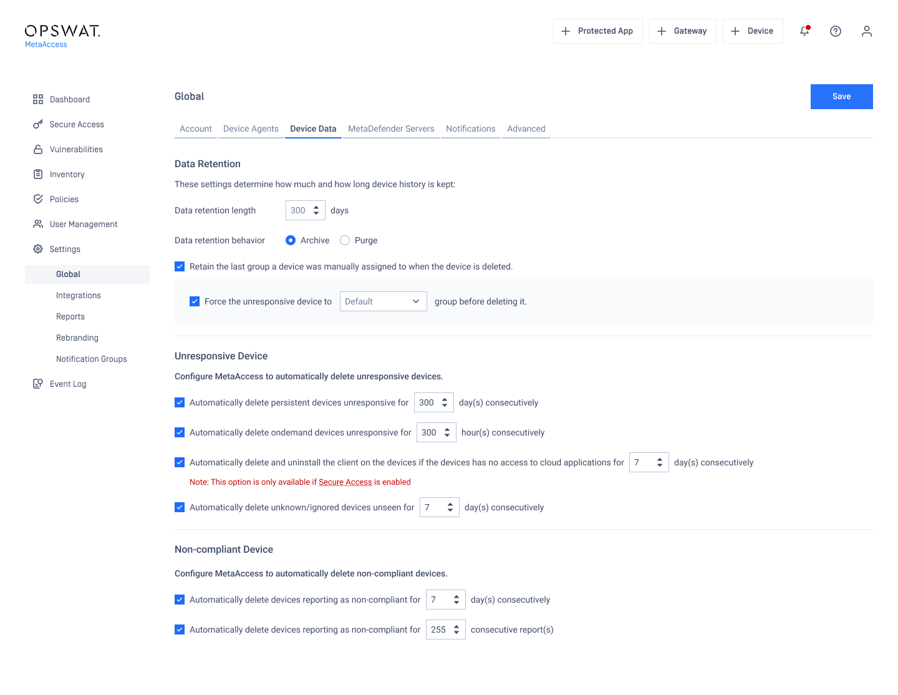The image size is (898, 695).
Task: Go to the Inventory page
Action: (67, 174)
